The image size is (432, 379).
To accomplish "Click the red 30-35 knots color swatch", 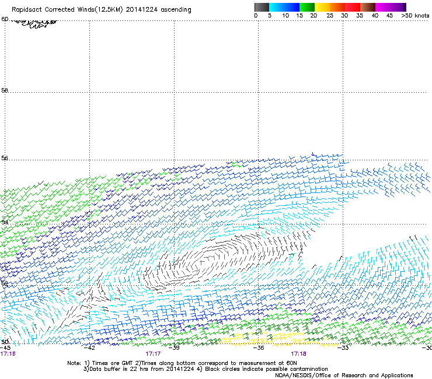I will [353, 7].
